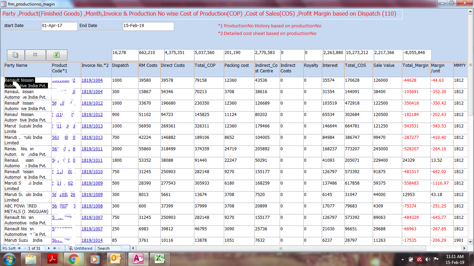Click the volume speaker tray icon
Viewport: 474px width, 266px height.
point(428,259)
